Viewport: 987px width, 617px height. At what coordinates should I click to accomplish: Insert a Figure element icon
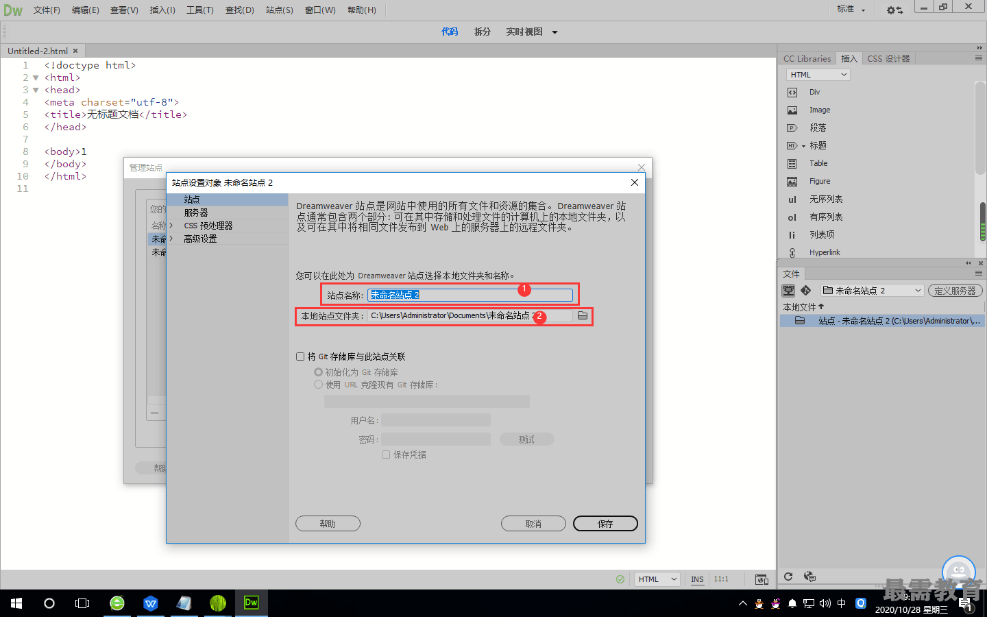[792, 182]
